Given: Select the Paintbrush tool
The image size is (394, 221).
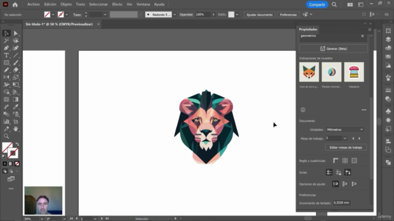Looking at the screenshot, I should click(x=16, y=63).
